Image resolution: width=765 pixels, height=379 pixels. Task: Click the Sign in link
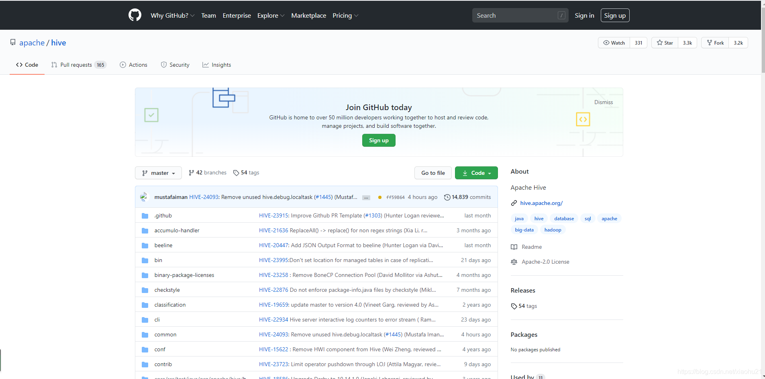tap(584, 15)
